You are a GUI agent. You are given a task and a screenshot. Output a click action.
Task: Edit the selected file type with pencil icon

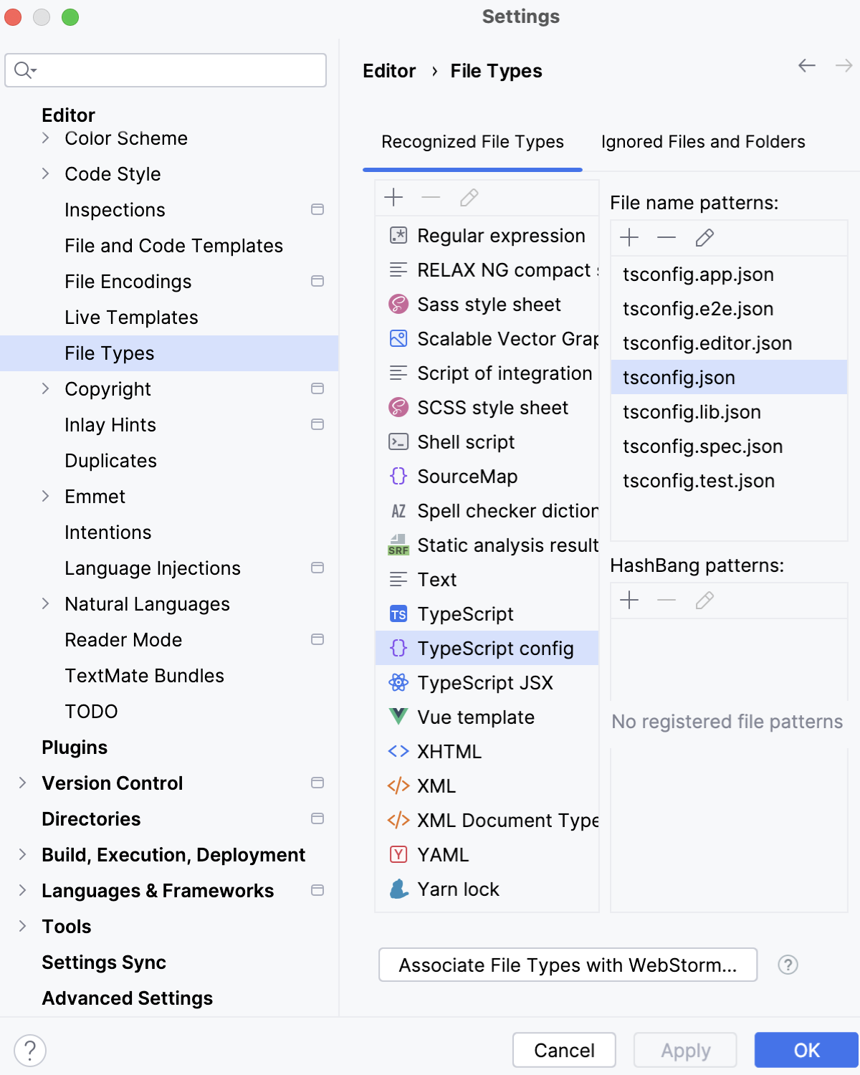click(x=468, y=198)
